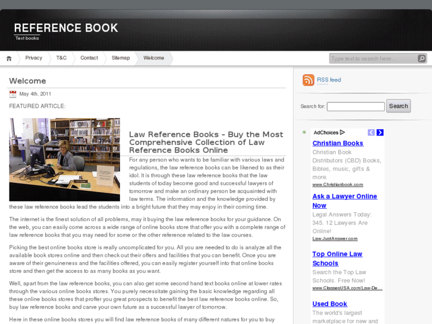This screenshot has height=324, width=432.
Task: Visit www.Christianbook.com link
Action: (338, 184)
